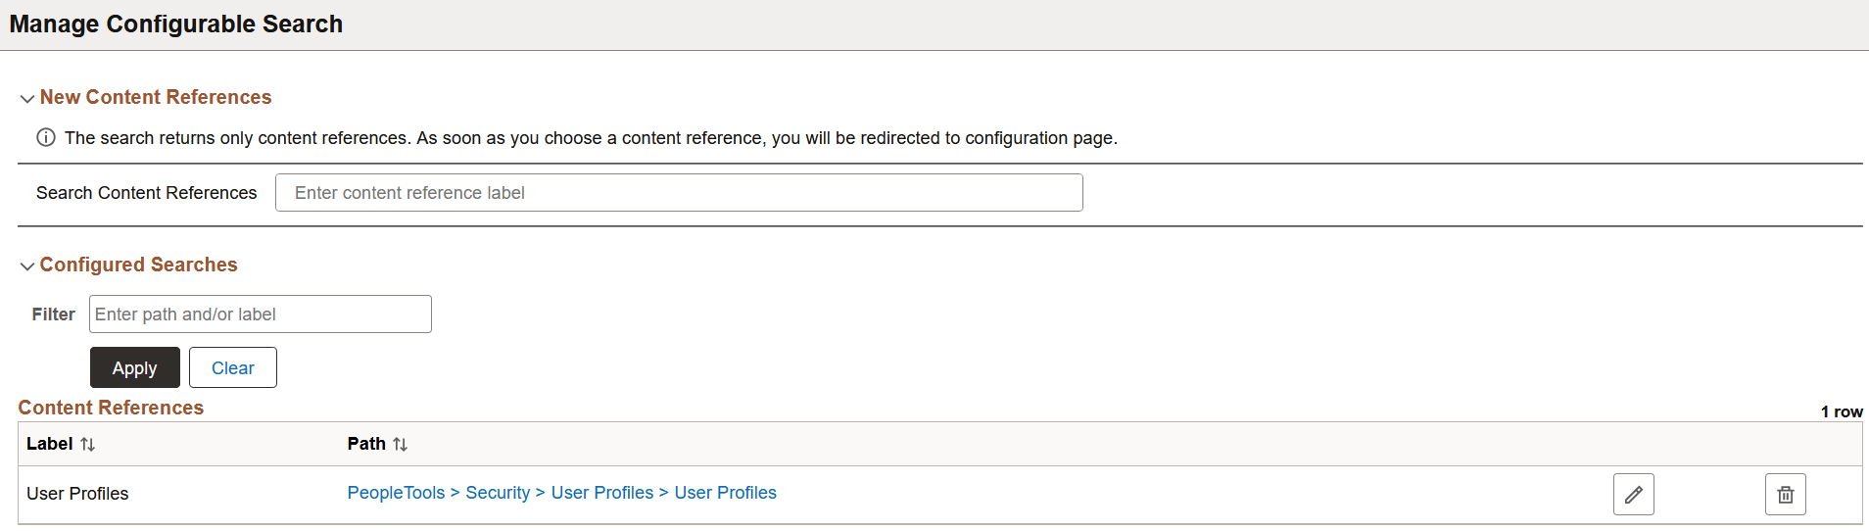Image resolution: width=1869 pixels, height=531 pixels.
Task: Sort by Label column arrows
Action: tap(87, 444)
